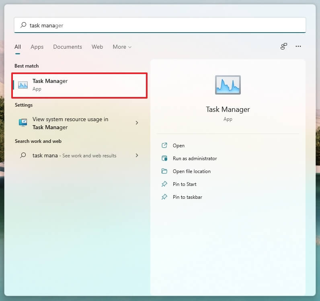Switch to the Web tab
The height and width of the screenshot is (301, 320).
[97, 47]
